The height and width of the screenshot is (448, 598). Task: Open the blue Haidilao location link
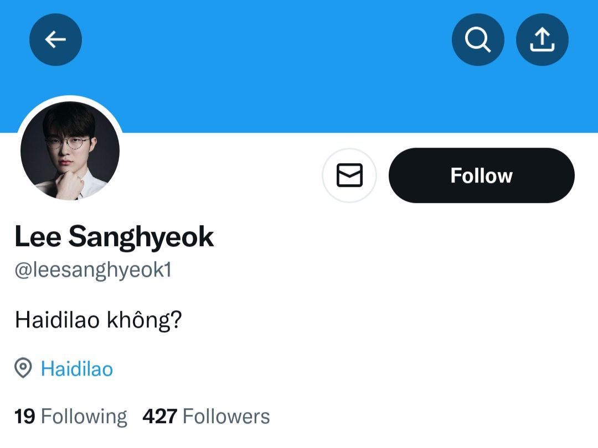77,369
